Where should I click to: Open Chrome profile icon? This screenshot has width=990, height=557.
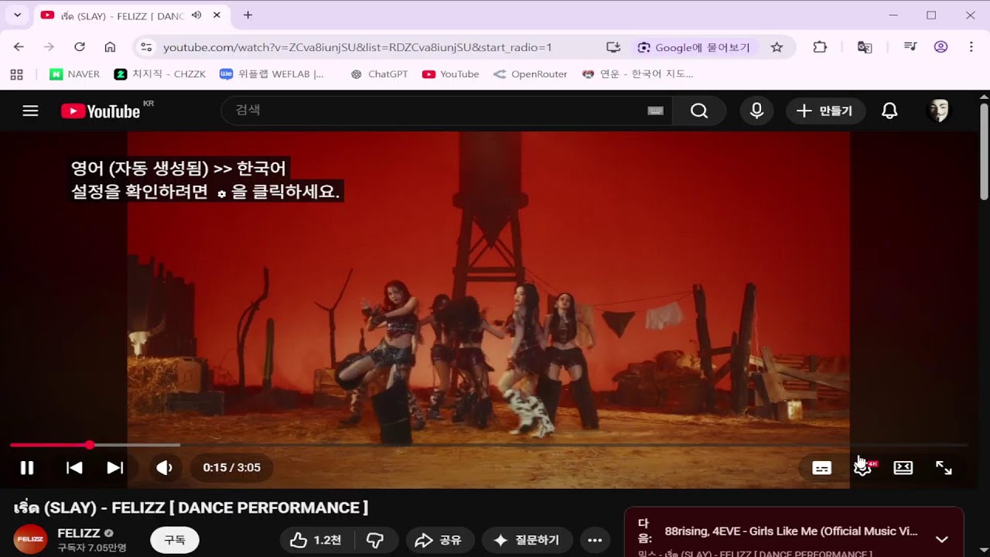940,47
